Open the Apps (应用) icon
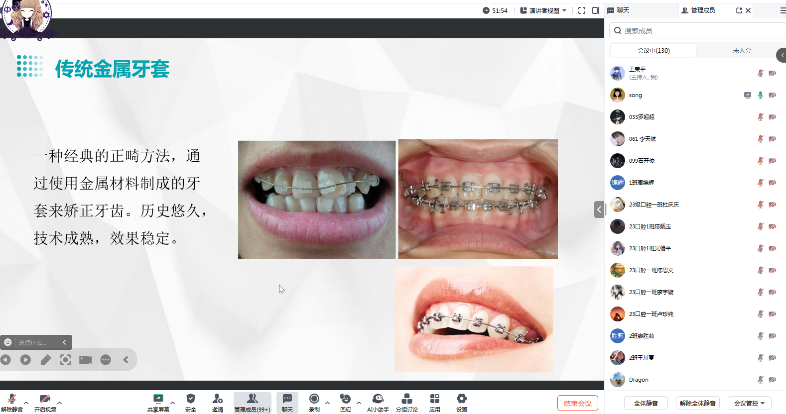The width and height of the screenshot is (786, 414). [434, 399]
